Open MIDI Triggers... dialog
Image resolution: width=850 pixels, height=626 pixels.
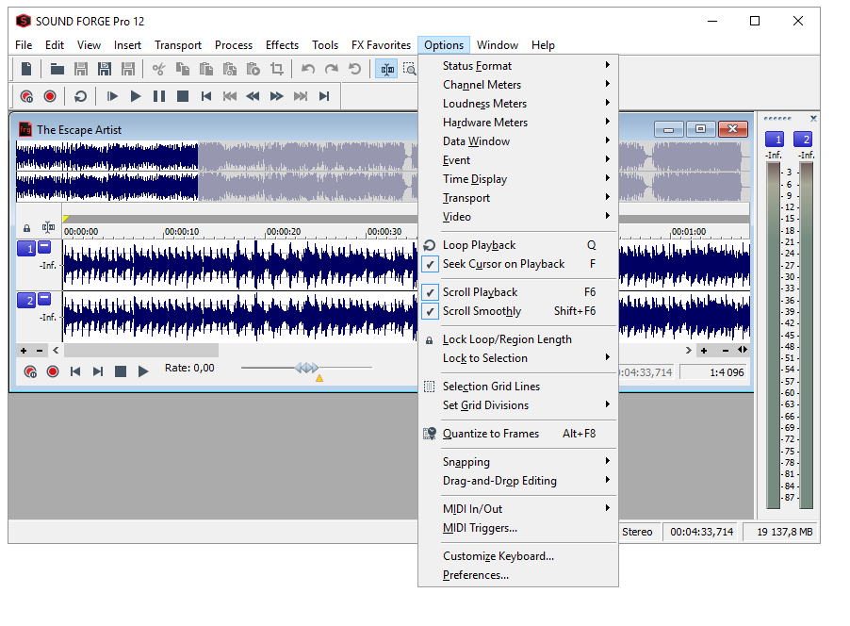pos(519,528)
